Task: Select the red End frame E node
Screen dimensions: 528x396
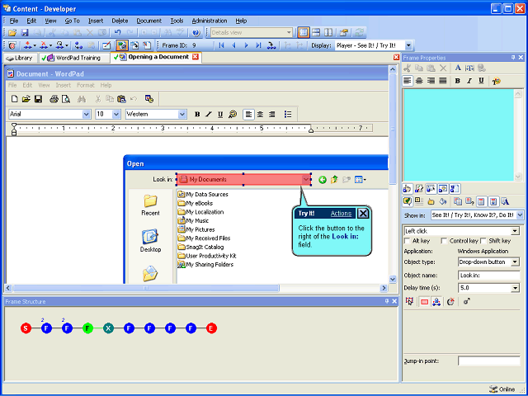Action: (211, 328)
